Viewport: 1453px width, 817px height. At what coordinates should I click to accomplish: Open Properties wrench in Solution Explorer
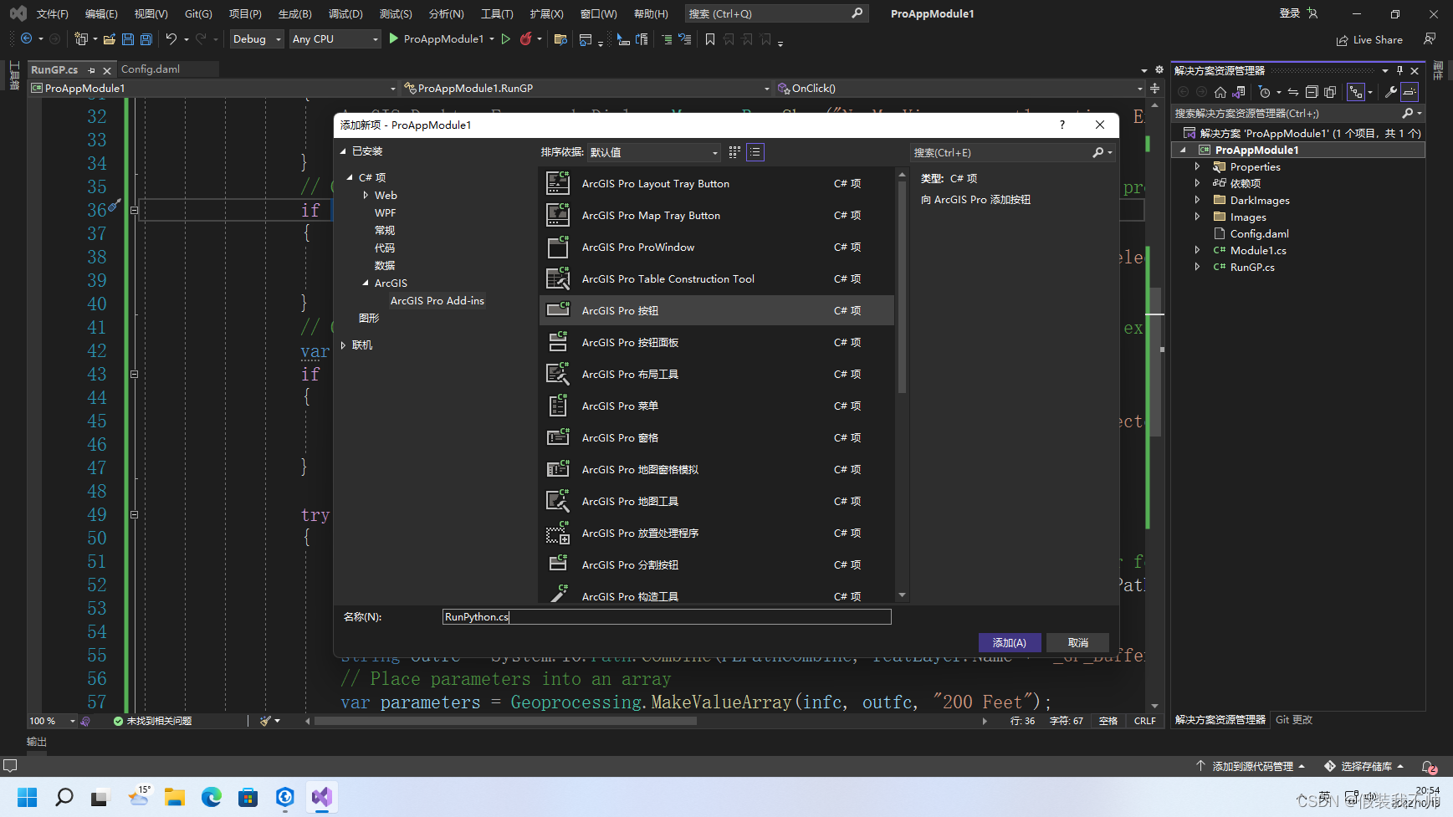(x=1390, y=92)
